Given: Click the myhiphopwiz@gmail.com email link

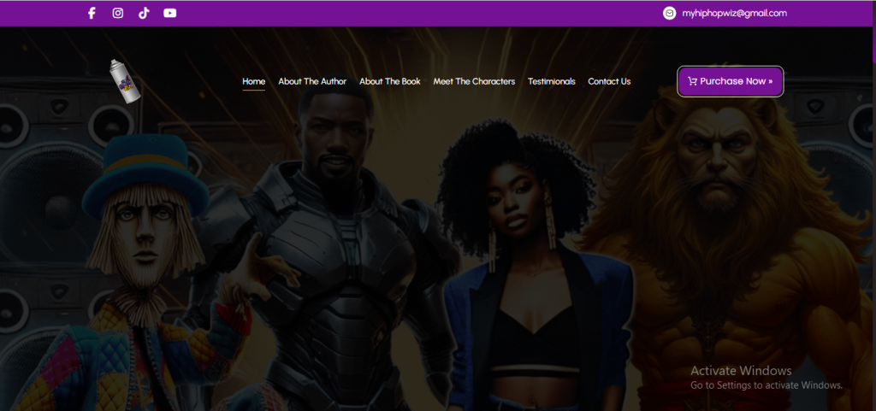Looking at the screenshot, I should pos(734,13).
